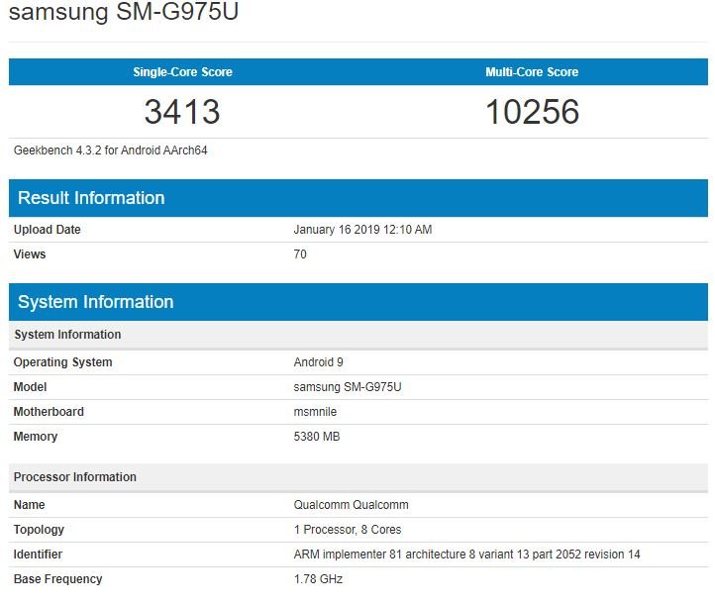
Task: Select the Multi-Core Score header
Action: (532, 72)
